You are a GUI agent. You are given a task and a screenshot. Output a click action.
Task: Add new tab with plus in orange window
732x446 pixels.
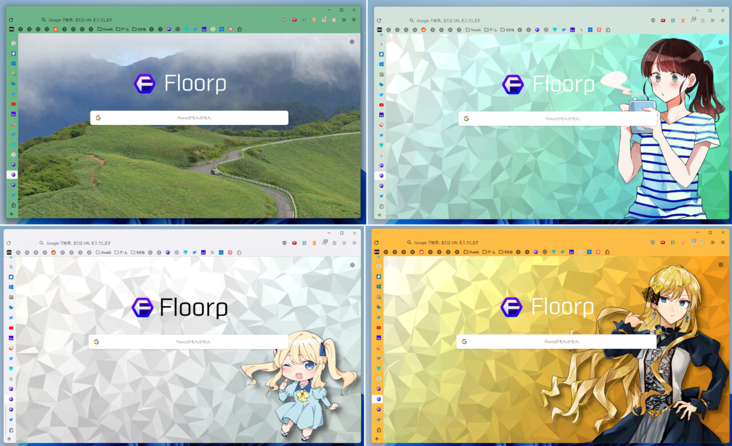point(377,439)
